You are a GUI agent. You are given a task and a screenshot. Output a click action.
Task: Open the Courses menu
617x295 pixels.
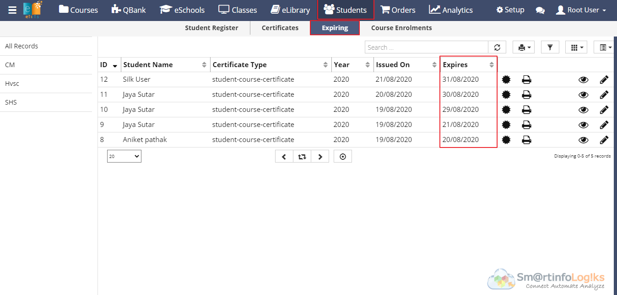coord(78,10)
